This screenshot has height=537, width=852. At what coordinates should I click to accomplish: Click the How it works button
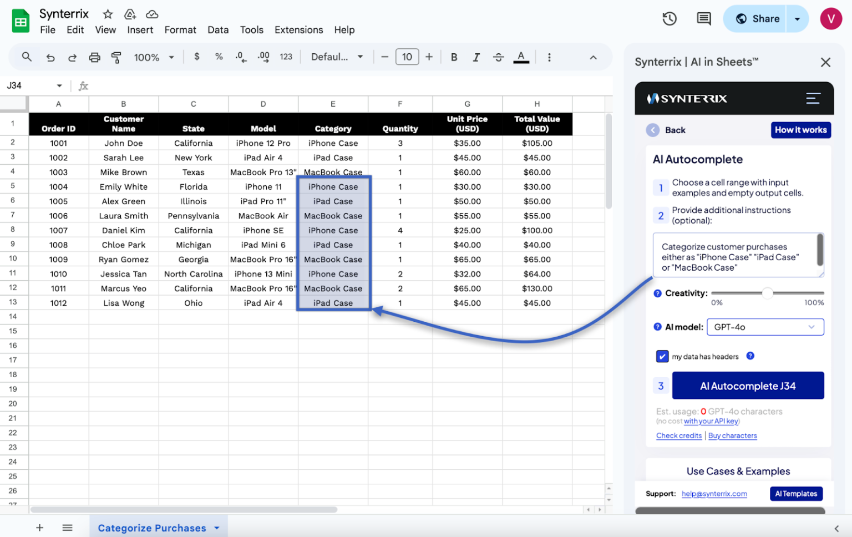[x=801, y=130]
